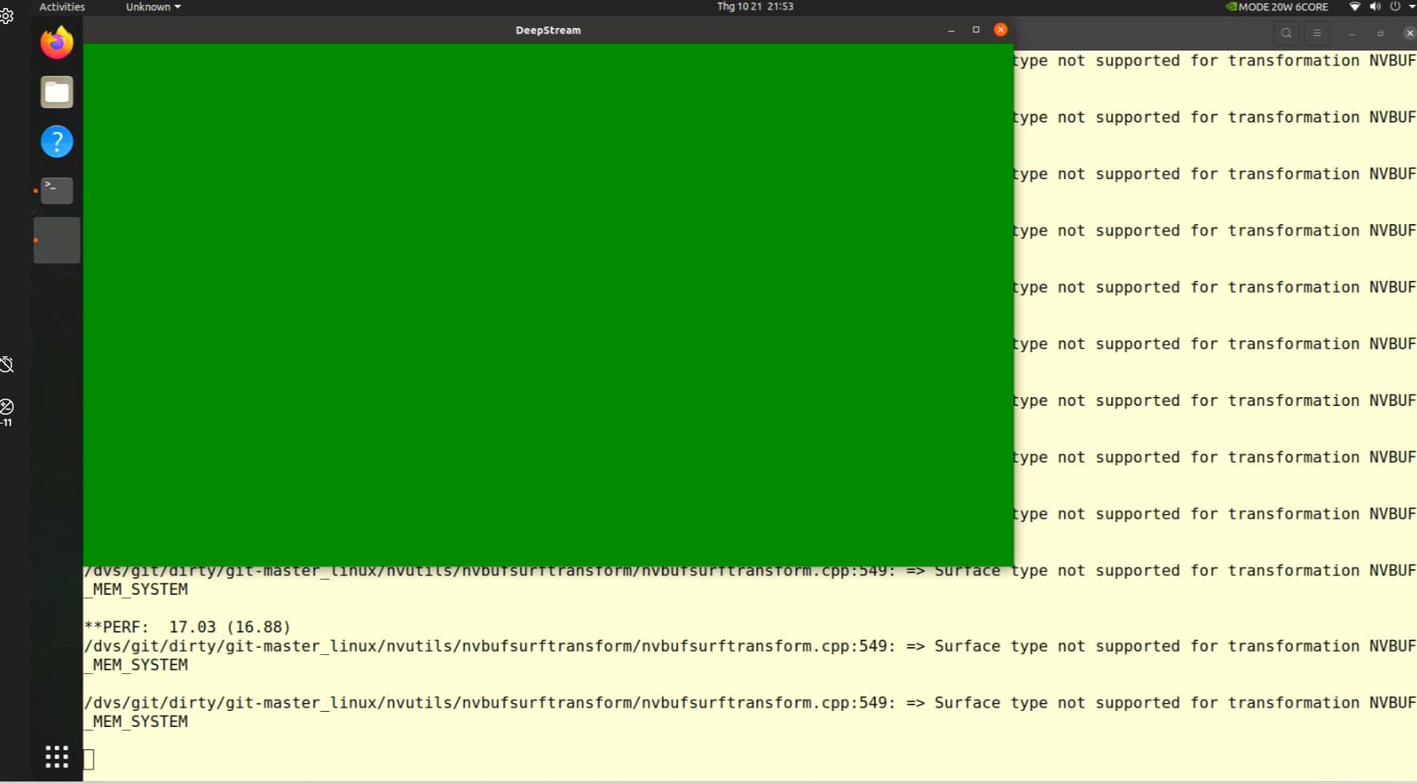Close the DeepStream window
1417x783 pixels.
click(1000, 30)
